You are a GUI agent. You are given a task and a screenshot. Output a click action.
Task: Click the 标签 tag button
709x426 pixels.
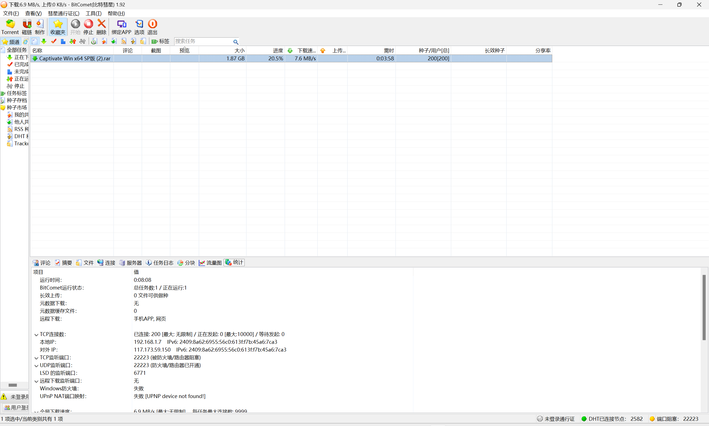[x=161, y=41]
